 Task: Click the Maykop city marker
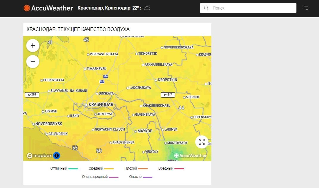click(x=135, y=131)
